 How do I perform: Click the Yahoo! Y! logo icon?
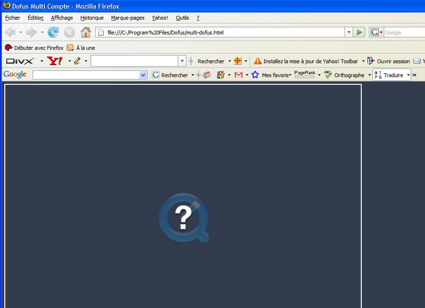pyautogui.click(x=55, y=61)
